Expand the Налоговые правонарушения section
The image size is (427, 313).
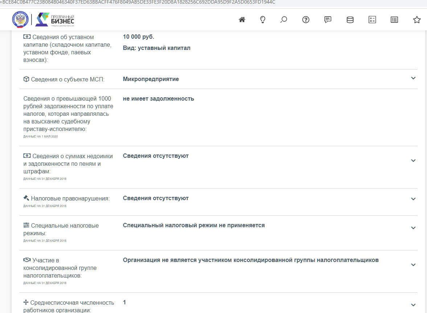(413, 199)
